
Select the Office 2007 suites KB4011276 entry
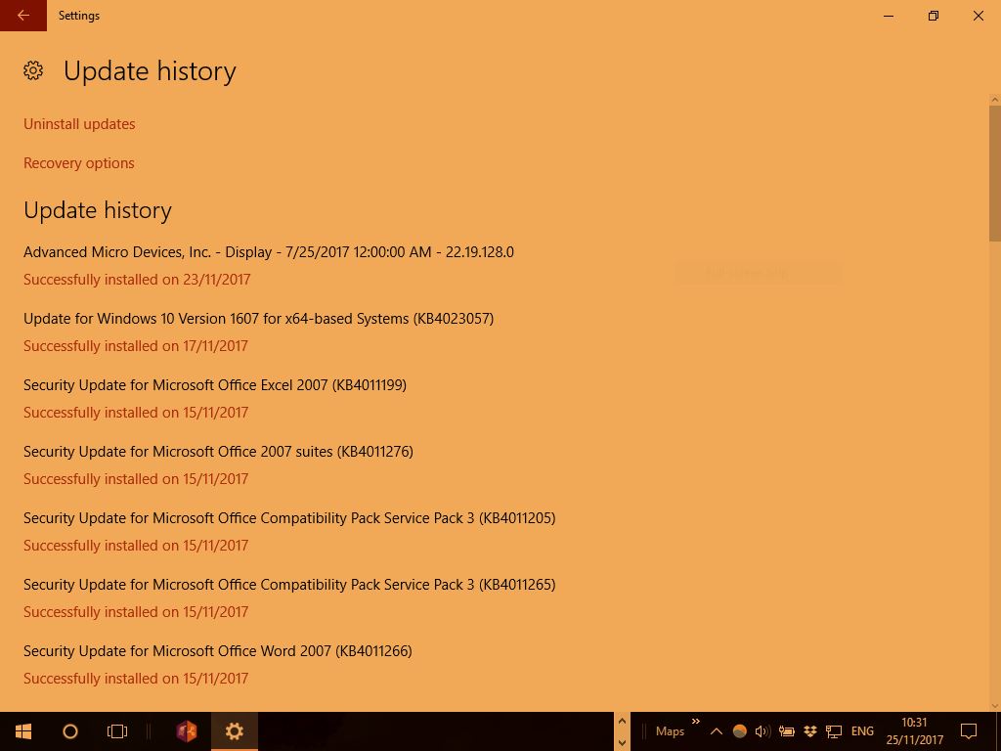[x=218, y=452]
